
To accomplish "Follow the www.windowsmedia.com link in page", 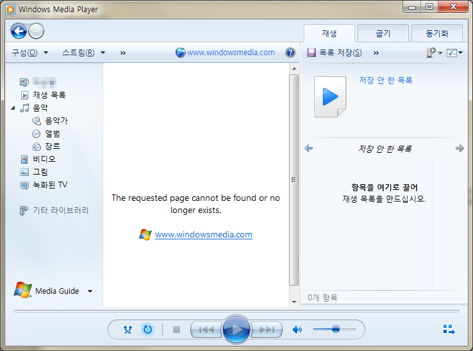I will tap(204, 235).
